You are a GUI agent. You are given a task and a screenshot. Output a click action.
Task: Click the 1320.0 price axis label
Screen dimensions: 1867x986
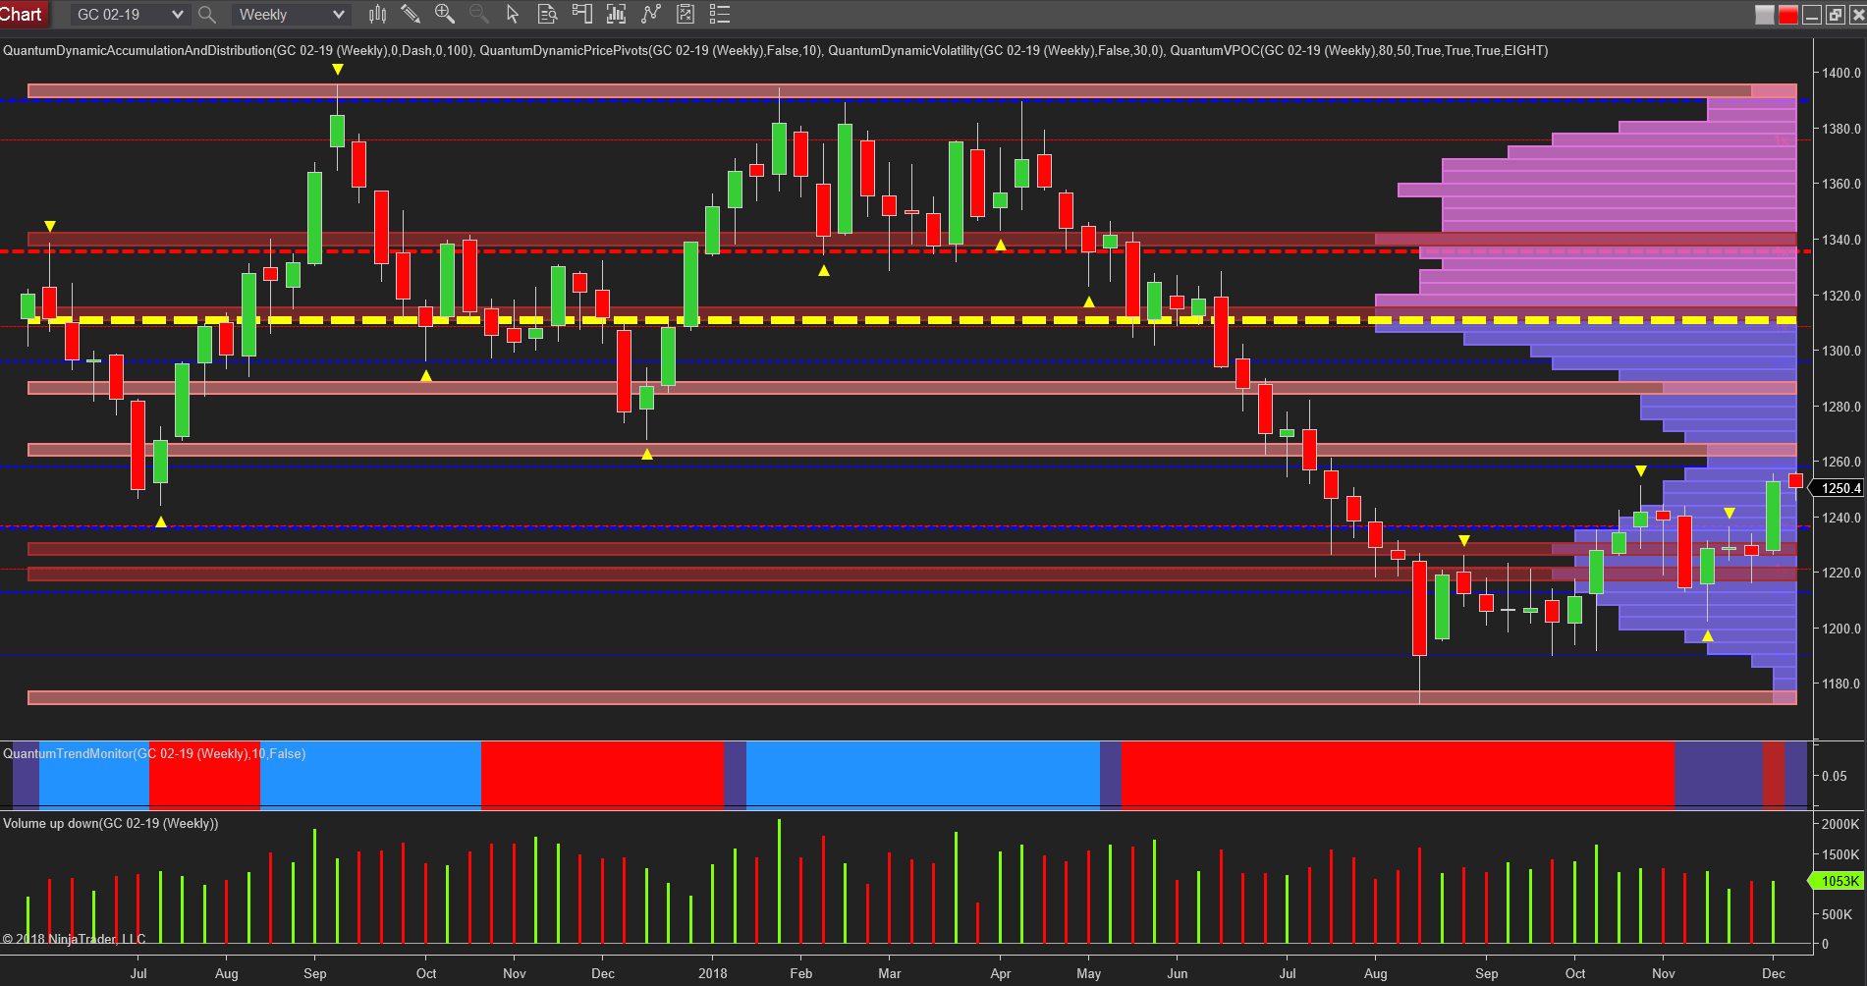(x=1841, y=296)
